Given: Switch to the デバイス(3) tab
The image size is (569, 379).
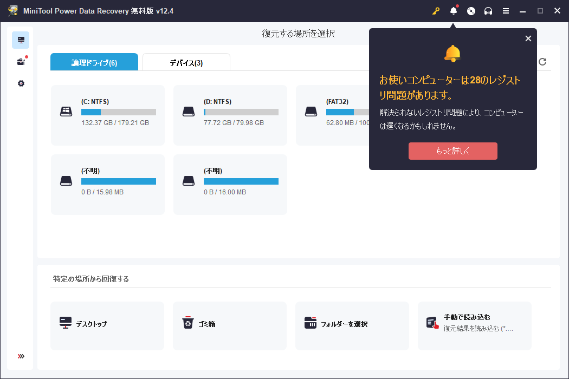Looking at the screenshot, I should (186, 62).
